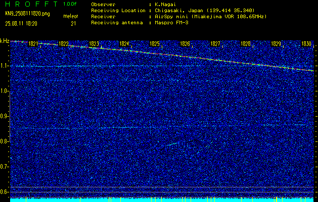Click the leftmost yellow marker on the cyan bar

pyautogui.click(x=26, y=199)
